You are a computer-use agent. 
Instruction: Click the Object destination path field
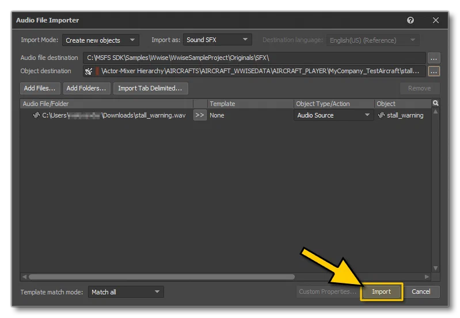[x=254, y=71]
